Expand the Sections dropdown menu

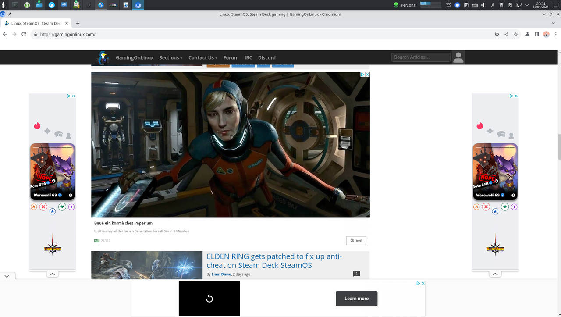(x=171, y=57)
